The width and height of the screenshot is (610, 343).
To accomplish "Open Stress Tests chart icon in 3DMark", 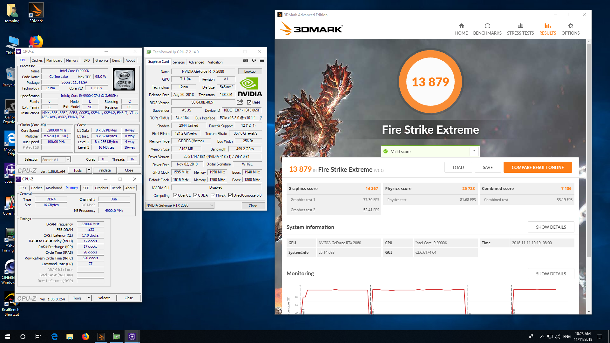I will pos(520,26).
